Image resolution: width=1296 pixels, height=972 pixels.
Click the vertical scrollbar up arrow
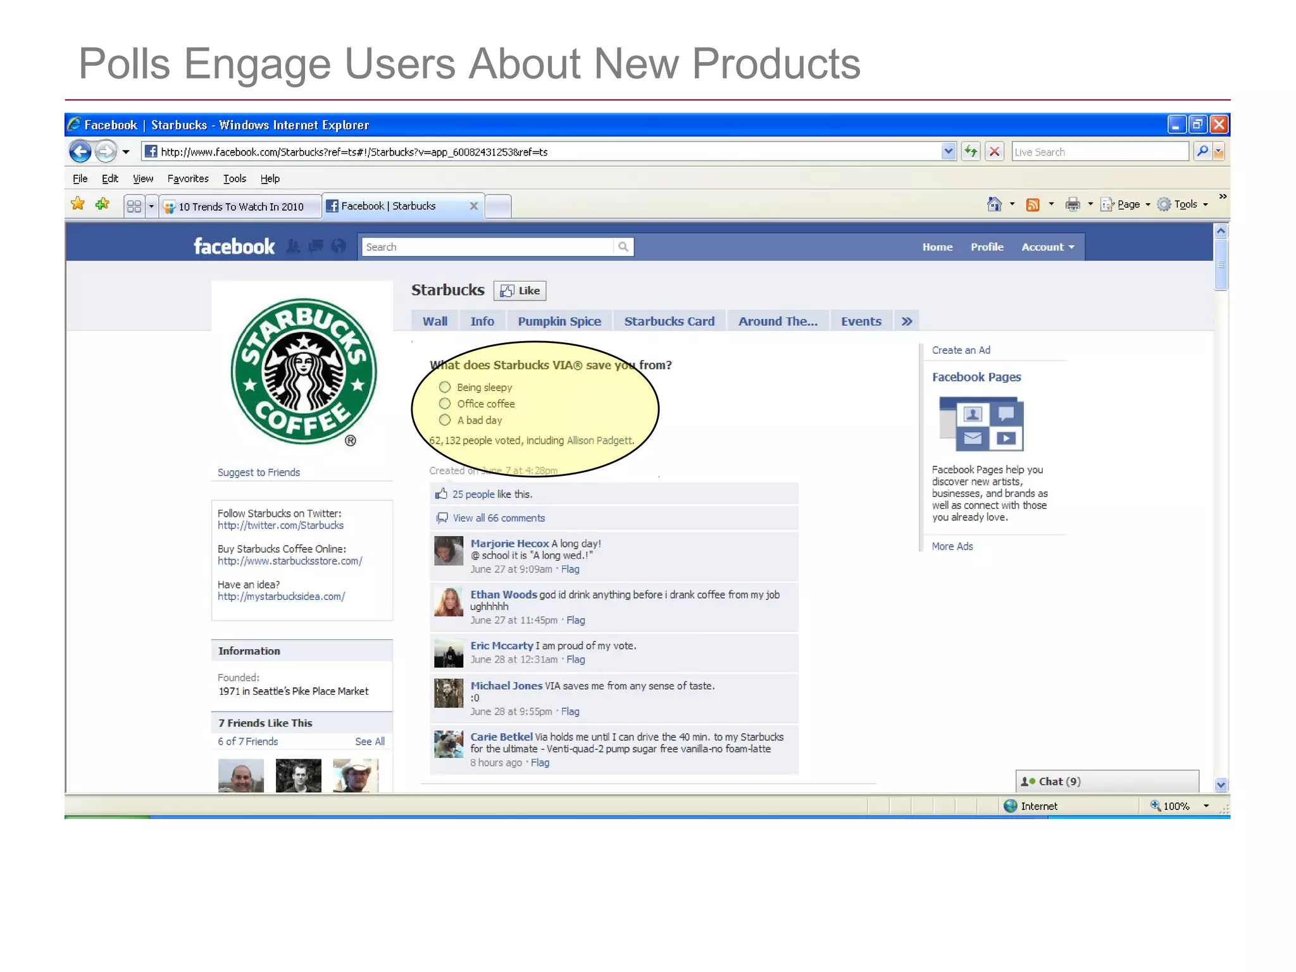(x=1221, y=231)
